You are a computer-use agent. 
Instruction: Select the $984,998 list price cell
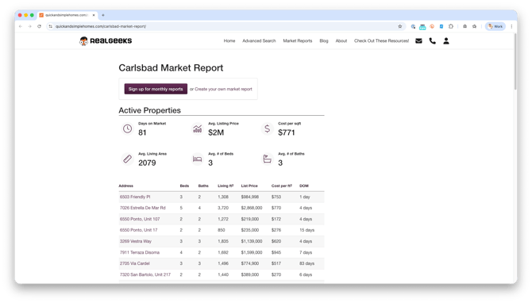(x=249, y=197)
